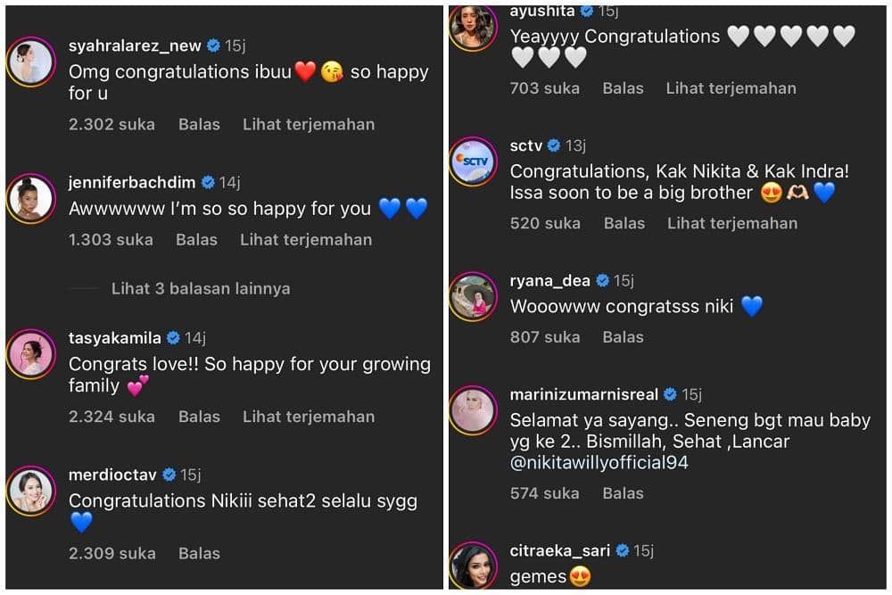Click Balas under jenniferbachdim's comment

[196, 240]
